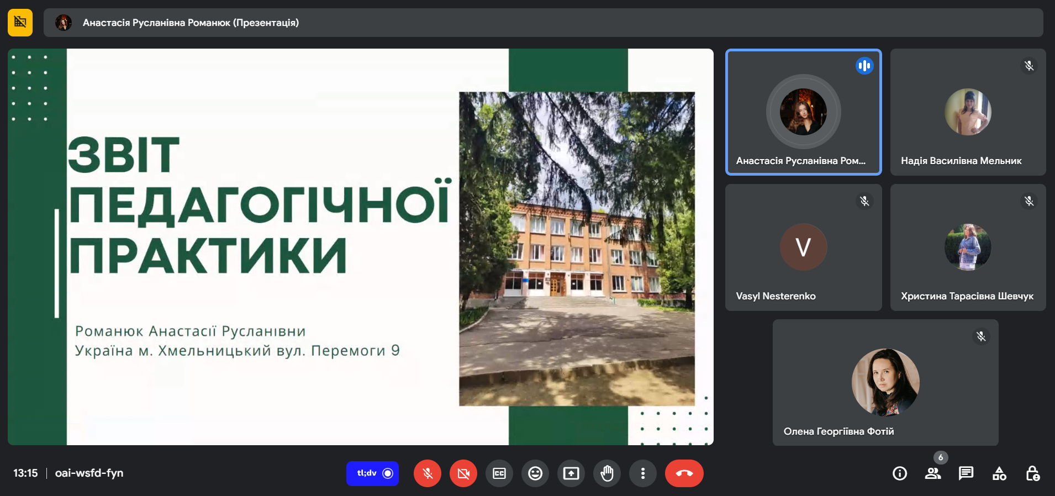
Task: Click muted mic icon on Христина Шевчук's tile
Action: (1029, 201)
